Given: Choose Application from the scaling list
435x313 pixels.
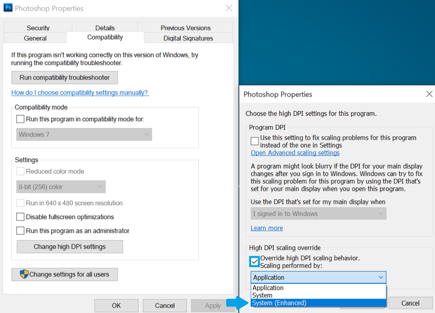Looking at the screenshot, I should [x=318, y=288].
